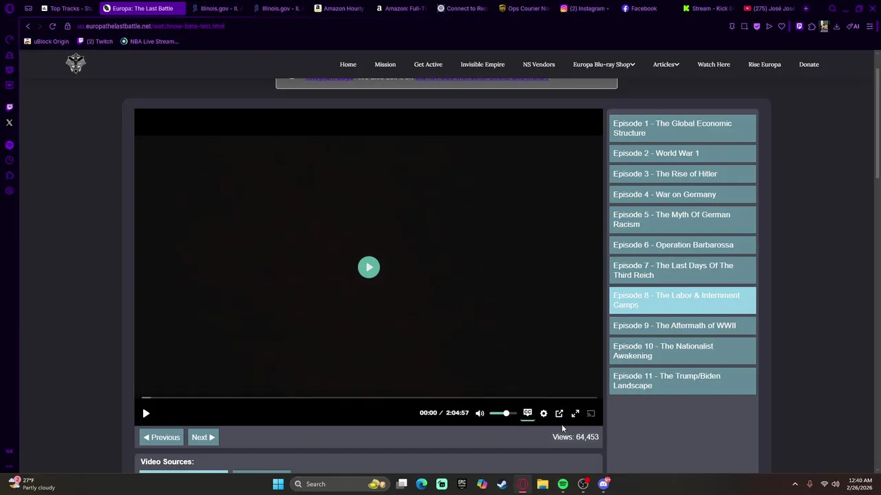Viewport: 881px width, 495px height.
Task: Enter fullscreen mode on the video
Action: pyautogui.click(x=575, y=413)
